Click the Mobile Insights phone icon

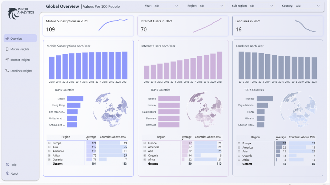[7, 49]
